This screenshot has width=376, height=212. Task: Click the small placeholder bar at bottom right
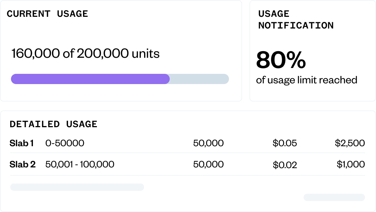coord(334,197)
